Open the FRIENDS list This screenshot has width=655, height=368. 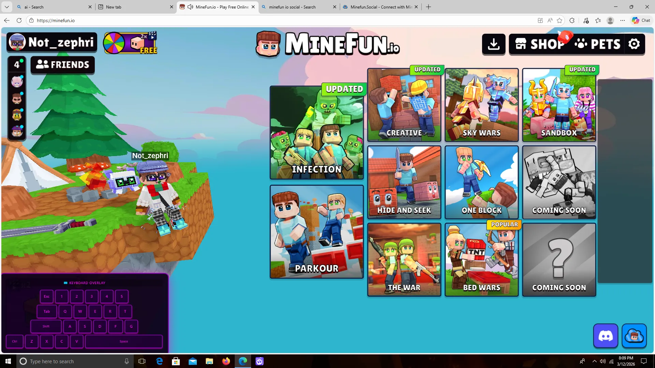click(x=63, y=64)
